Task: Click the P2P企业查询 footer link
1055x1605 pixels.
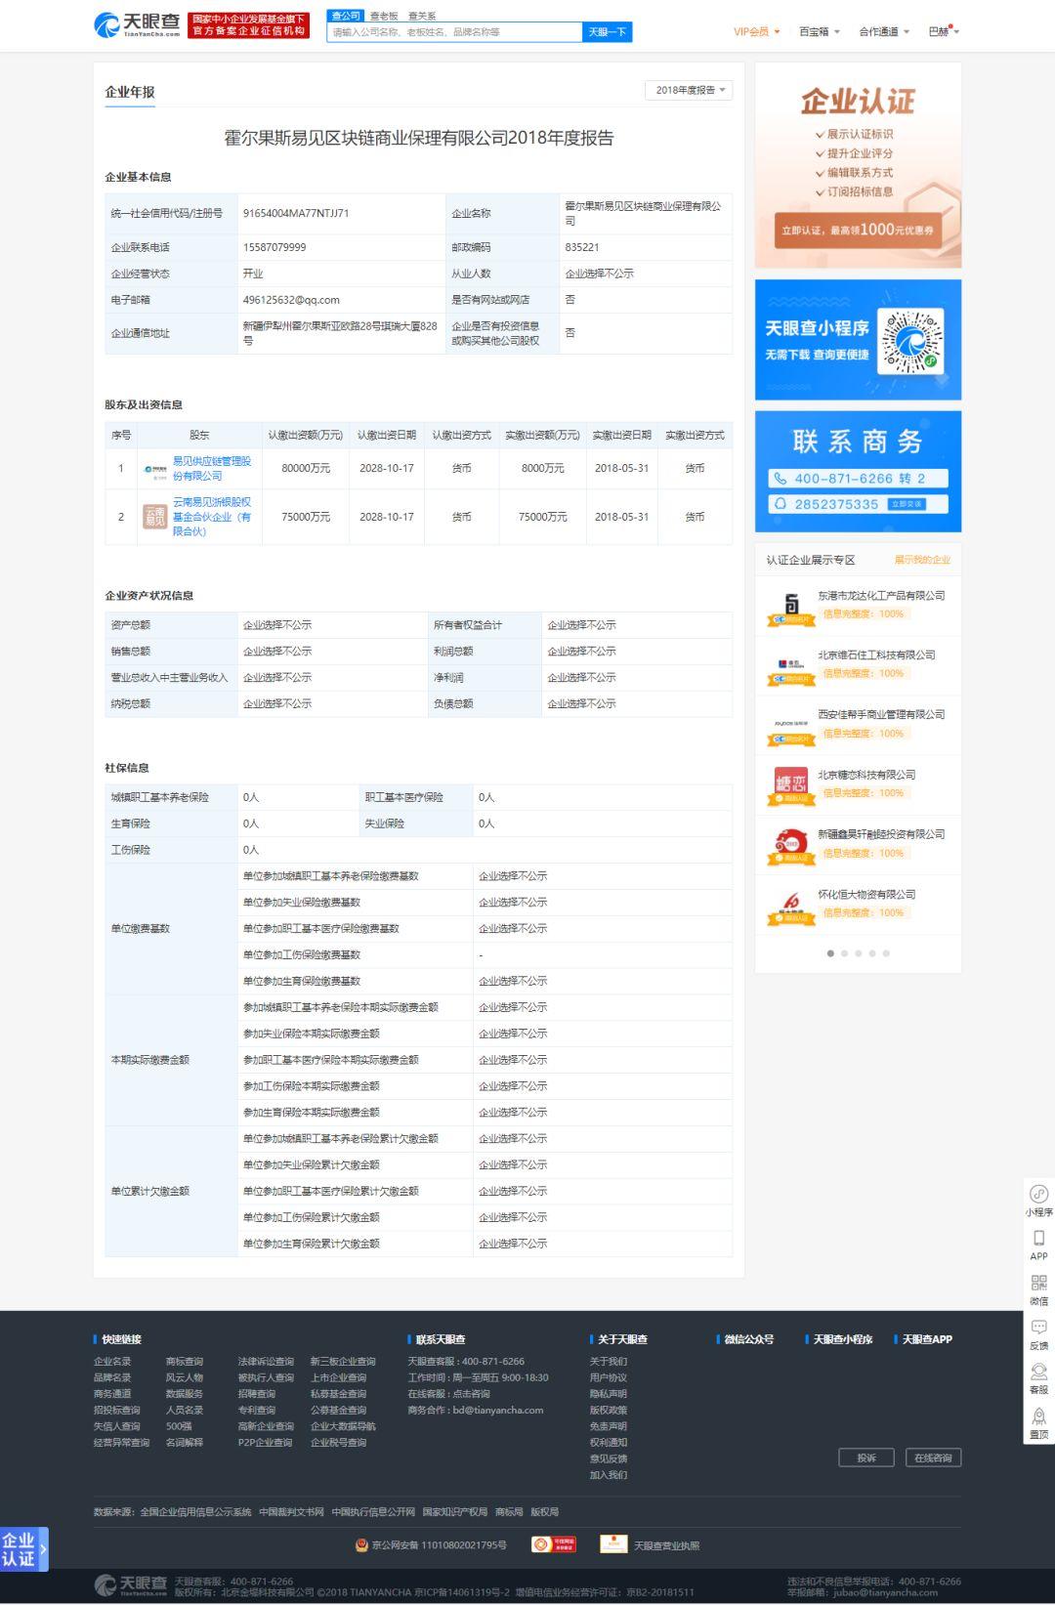Action: point(265,1443)
